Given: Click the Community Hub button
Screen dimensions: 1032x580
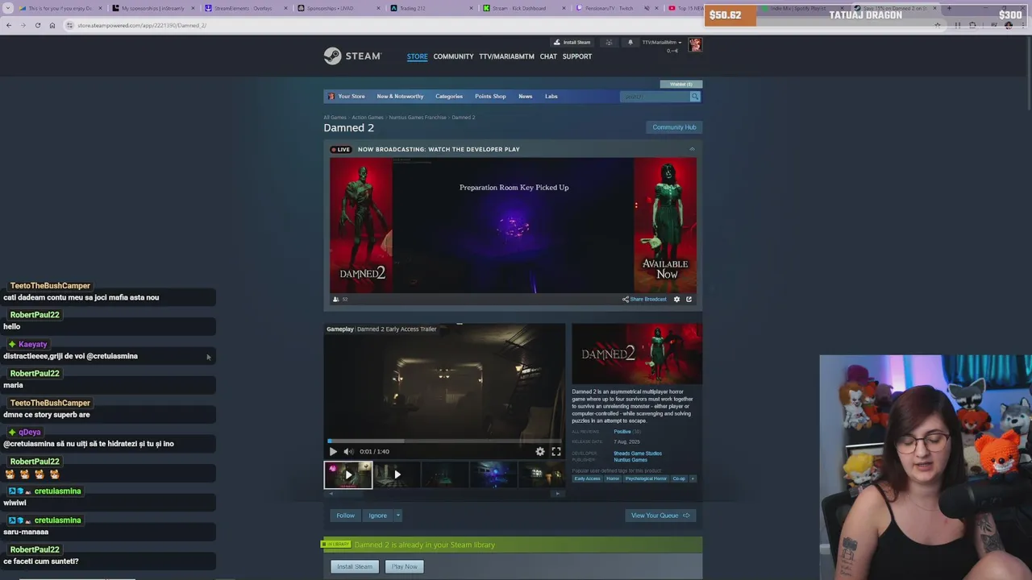Looking at the screenshot, I should point(674,127).
